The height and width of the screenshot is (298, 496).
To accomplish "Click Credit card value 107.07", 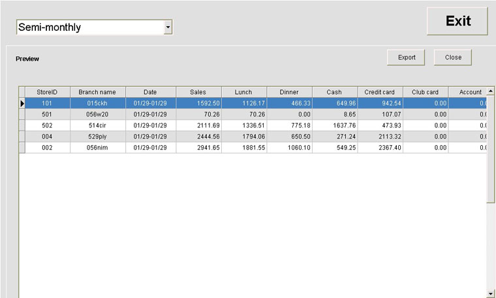I will click(x=380, y=114).
